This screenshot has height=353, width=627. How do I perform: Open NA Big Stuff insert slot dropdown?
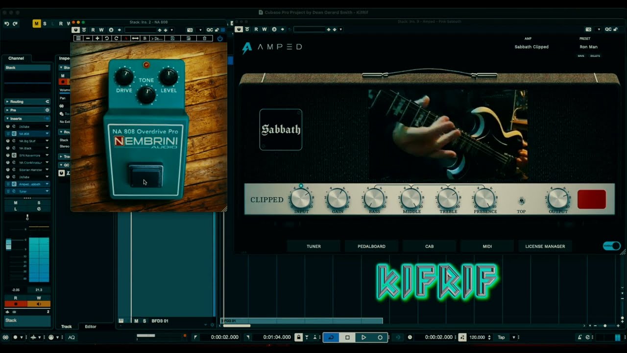tap(47, 141)
